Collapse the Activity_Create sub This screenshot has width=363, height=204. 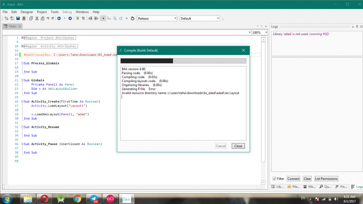(x=21, y=101)
